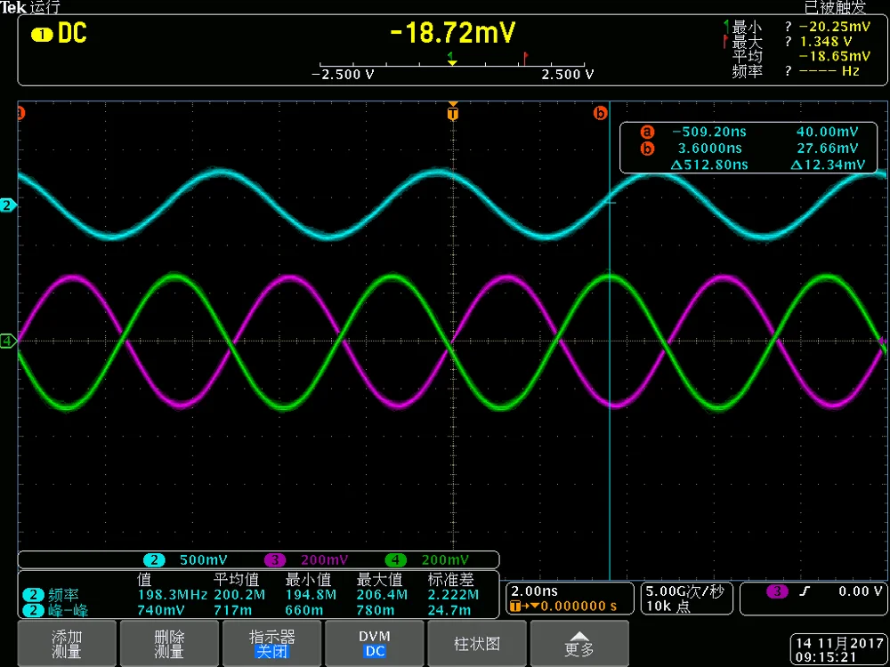Open the 柱状图 histogram menu

tap(477, 643)
